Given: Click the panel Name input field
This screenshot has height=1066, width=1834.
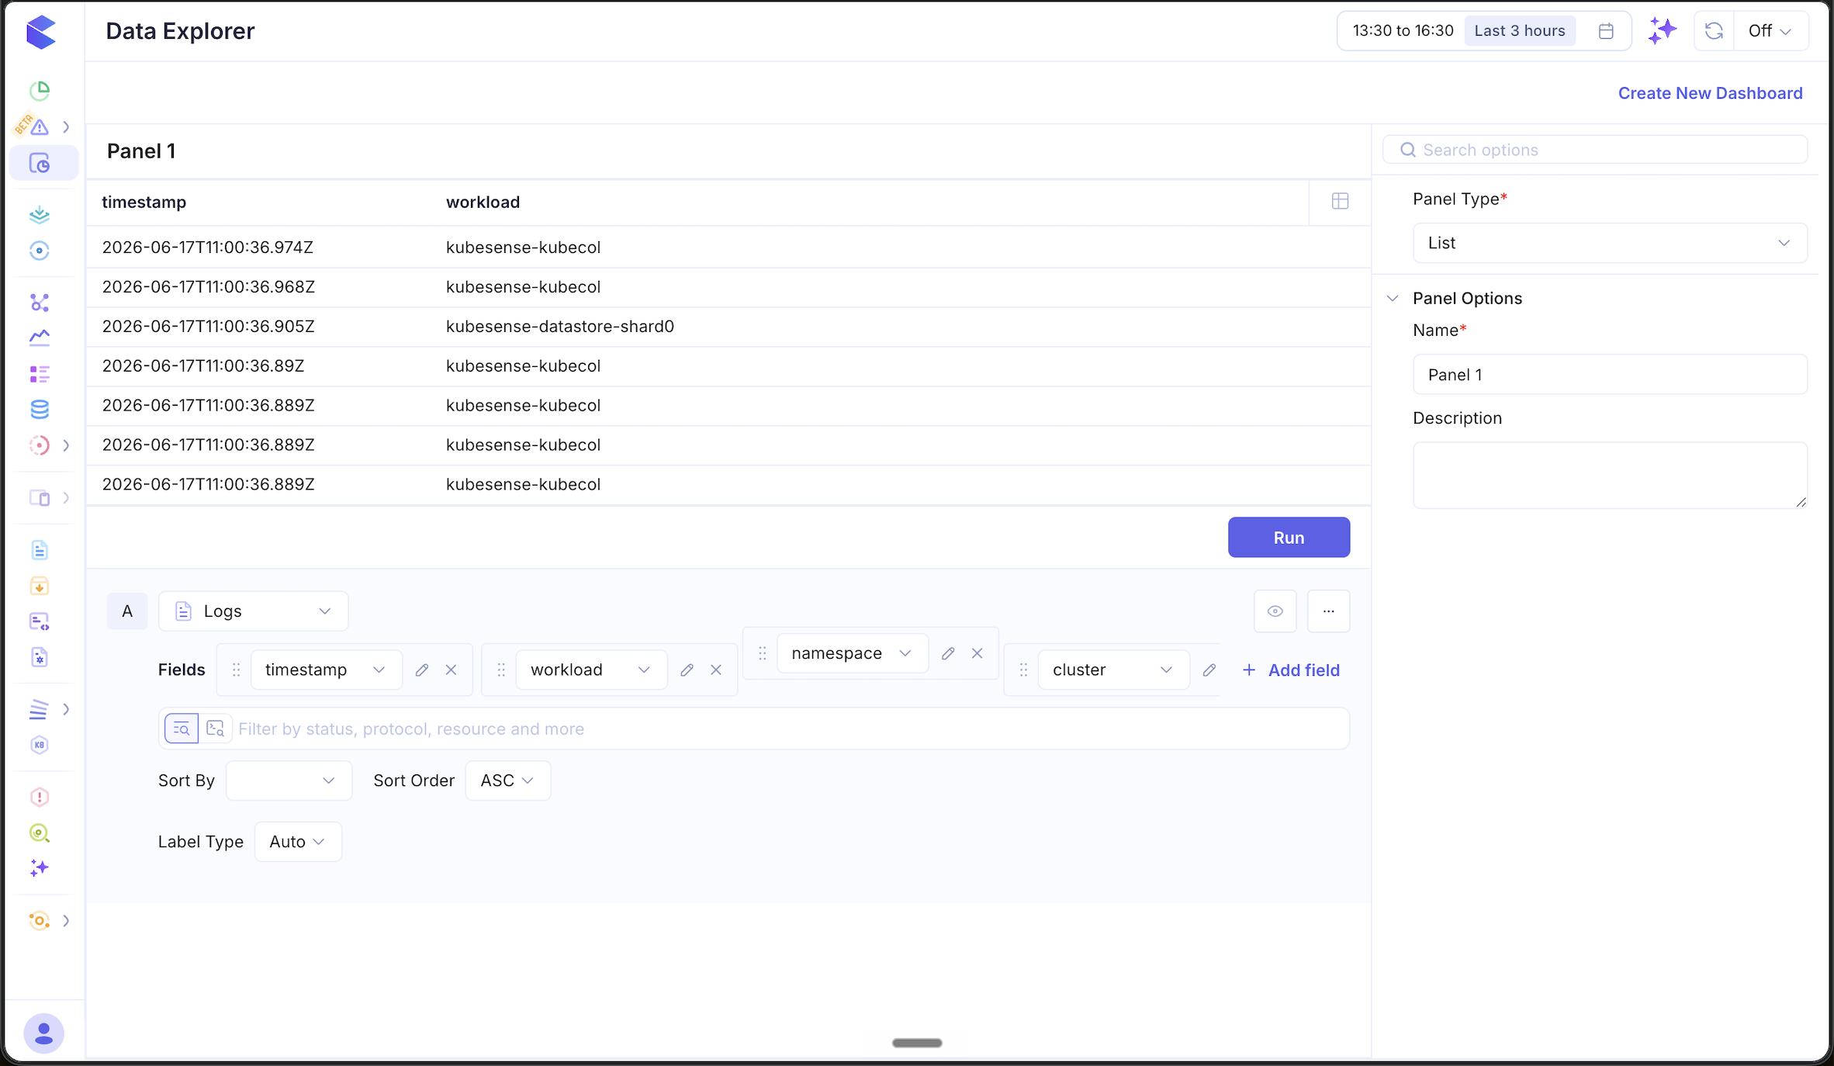Looking at the screenshot, I should tap(1610, 375).
